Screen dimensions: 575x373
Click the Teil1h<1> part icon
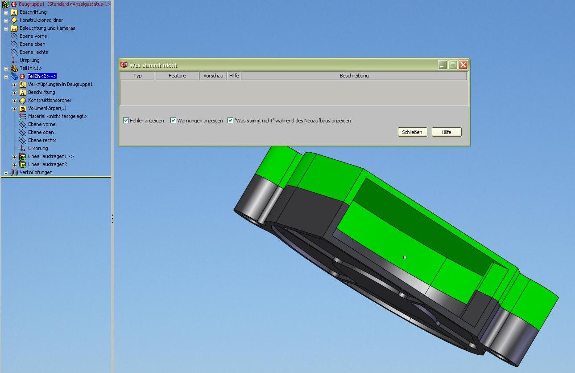[14, 68]
